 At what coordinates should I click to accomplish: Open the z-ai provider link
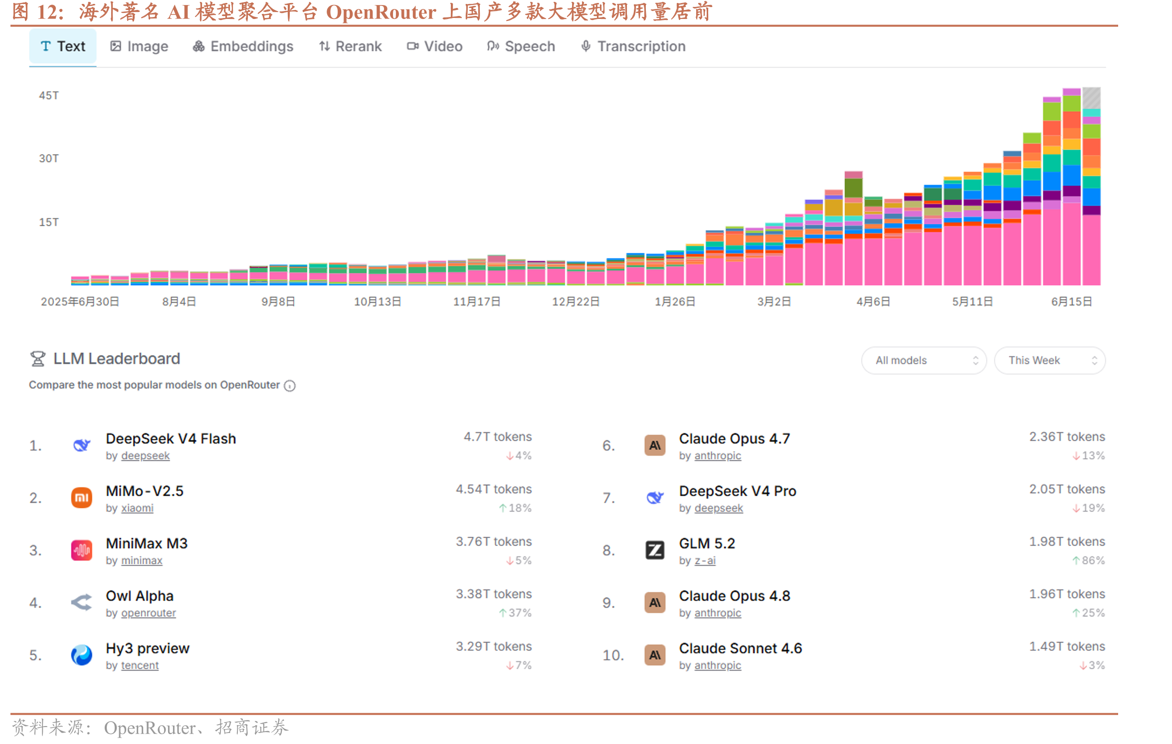pyautogui.click(x=705, y=560)
